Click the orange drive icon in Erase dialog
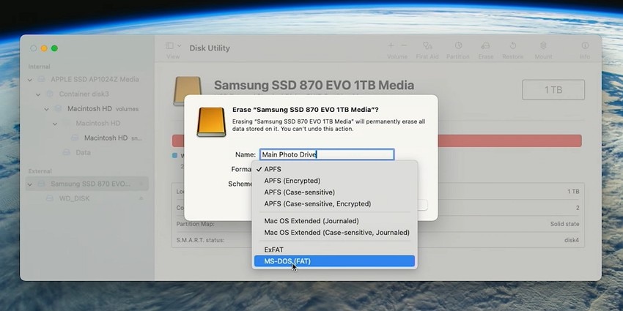The image size is (623, 311). (211, 121)
